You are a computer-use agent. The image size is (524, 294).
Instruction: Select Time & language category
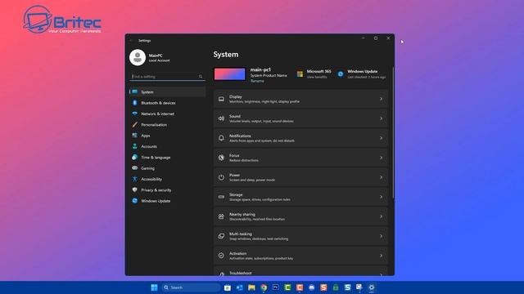click(x=167, y=158)
